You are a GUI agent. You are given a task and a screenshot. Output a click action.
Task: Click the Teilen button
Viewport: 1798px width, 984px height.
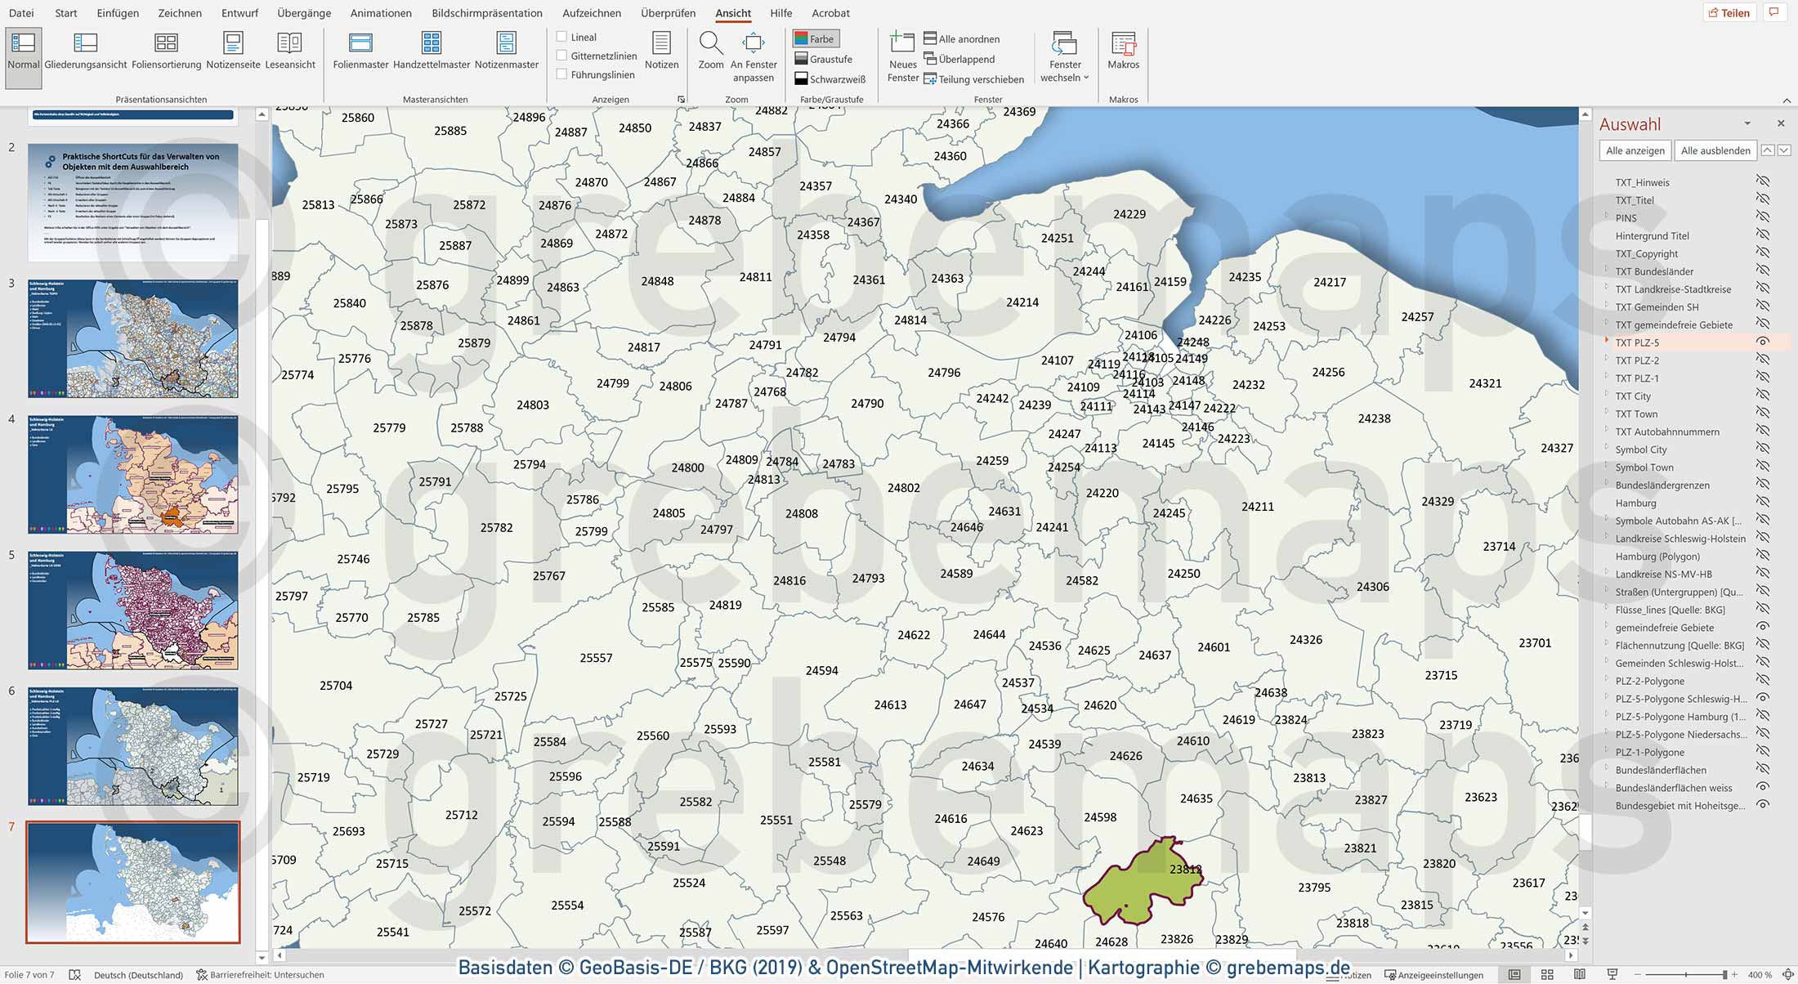(1729, 12)
